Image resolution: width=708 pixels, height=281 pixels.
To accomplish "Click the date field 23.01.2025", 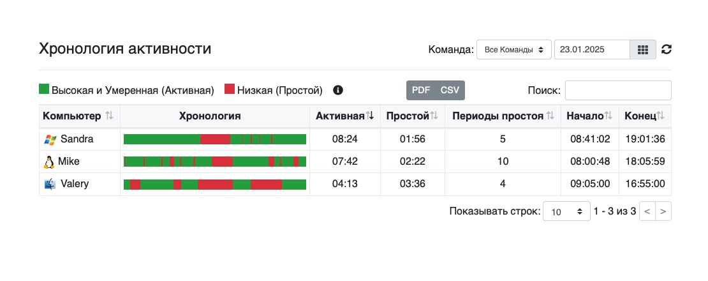I will [x=592, y=50].
